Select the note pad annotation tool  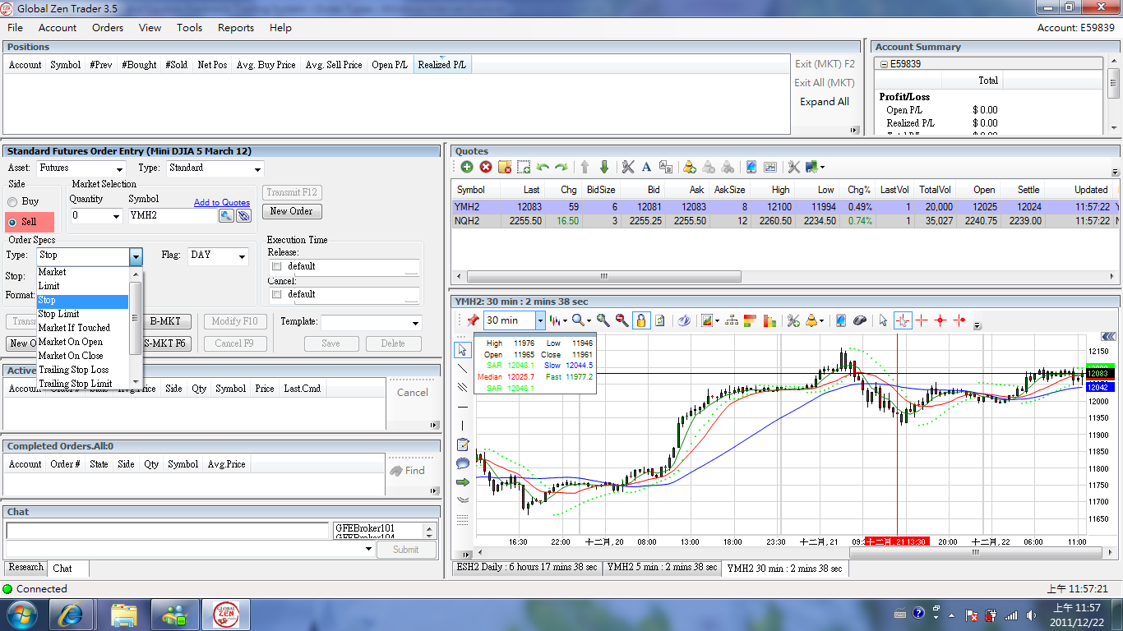(x=463, y=444)
